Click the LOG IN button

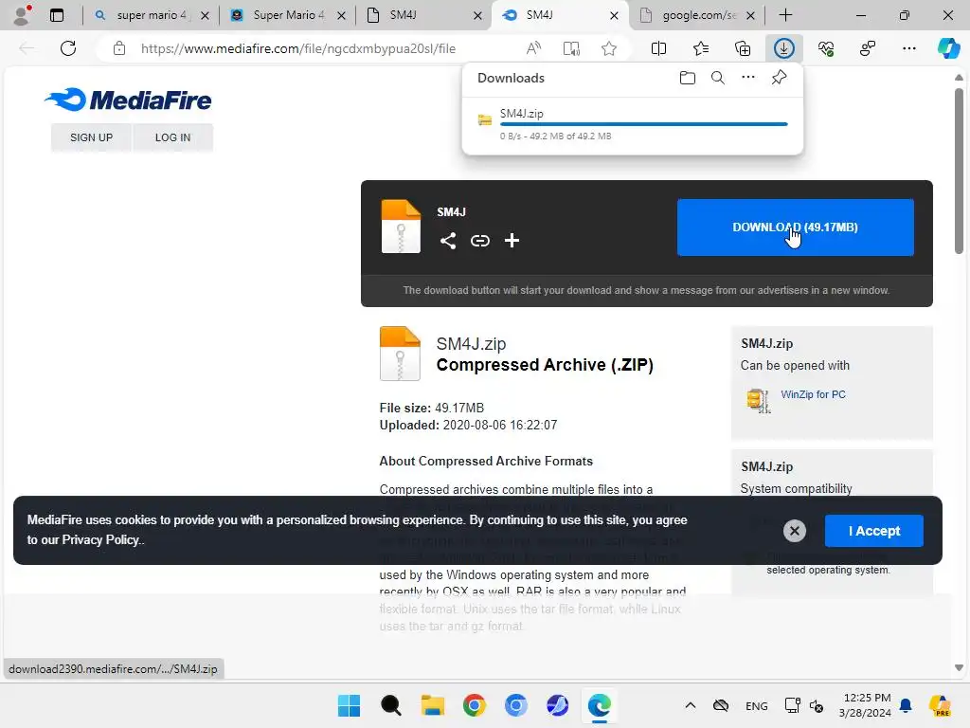pyautogui.click(x=172, y=137)
